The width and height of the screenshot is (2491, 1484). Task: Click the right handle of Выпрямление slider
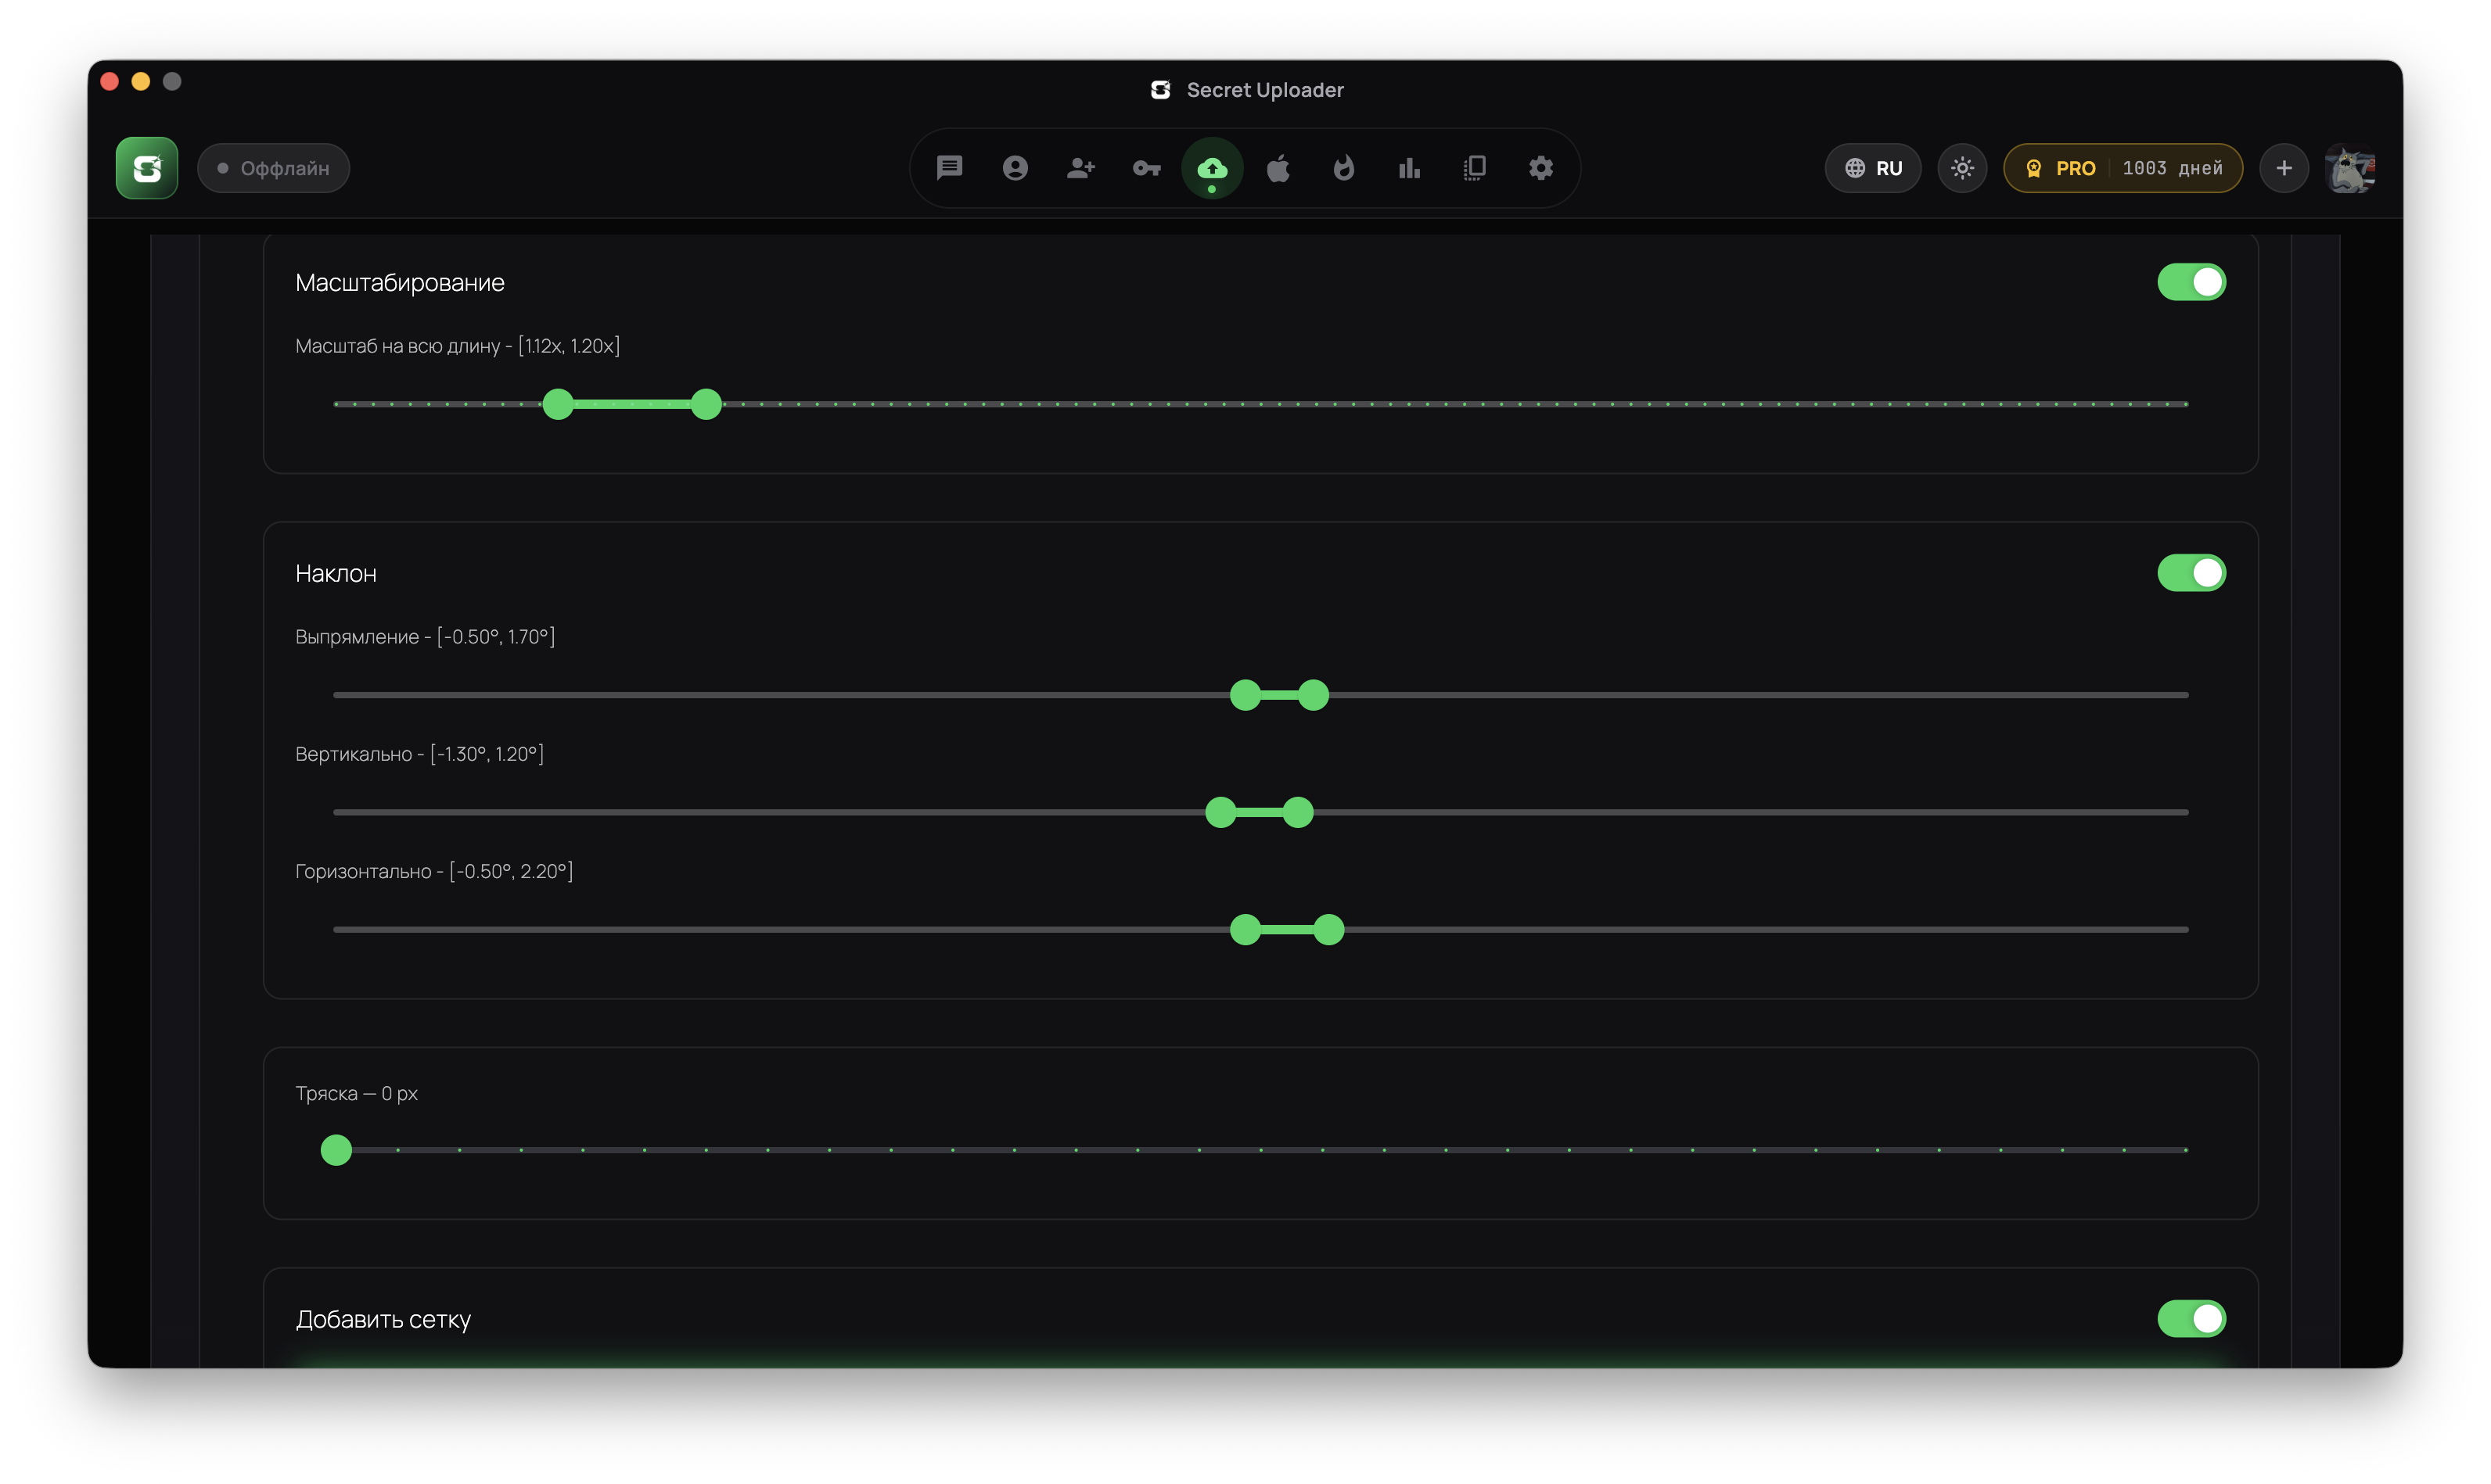[x=1314, y=695]
